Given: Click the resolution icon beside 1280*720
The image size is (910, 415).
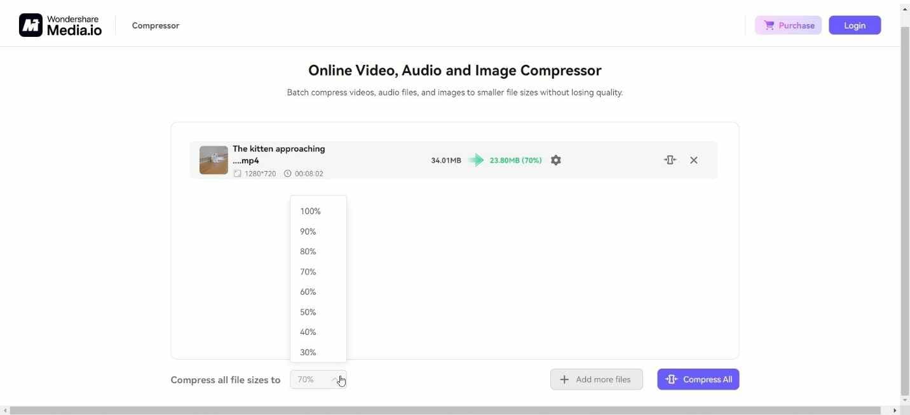Looking at the screenshot, I should 238,173.
